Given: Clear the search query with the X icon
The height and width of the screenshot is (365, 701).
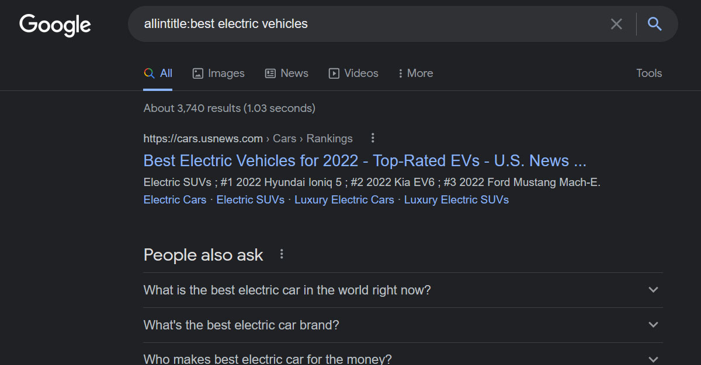Looking at the screenshot, I should (x=616, y=24).
